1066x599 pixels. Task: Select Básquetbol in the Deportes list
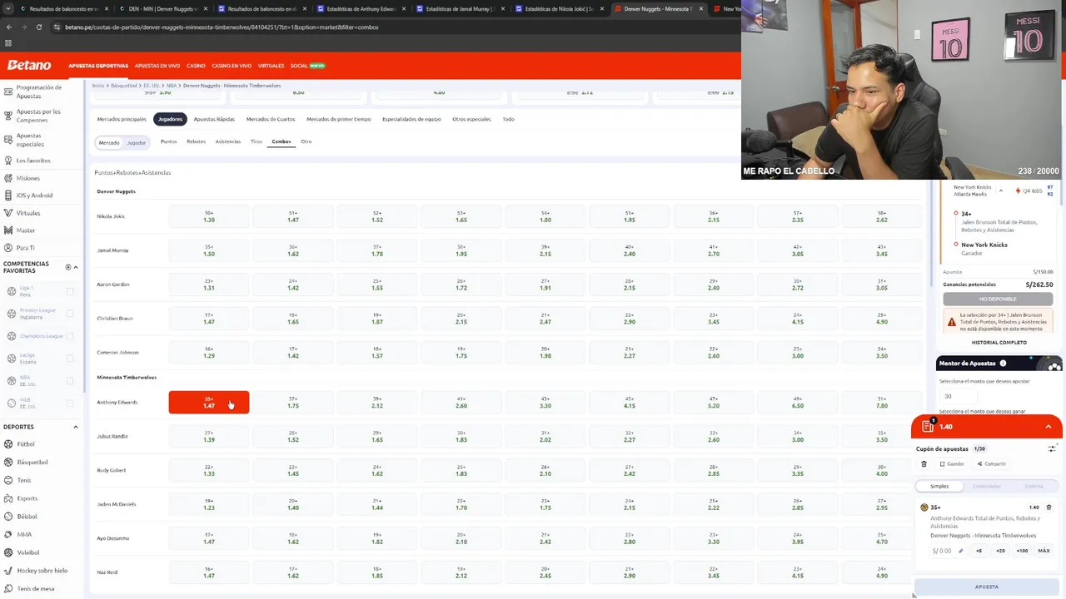(x=32, y=462)
